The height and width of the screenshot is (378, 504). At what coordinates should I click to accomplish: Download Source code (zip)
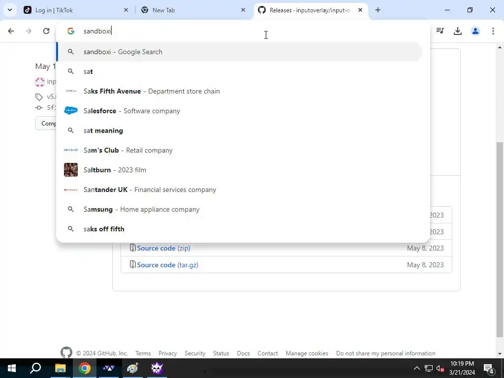pos(163,248)
